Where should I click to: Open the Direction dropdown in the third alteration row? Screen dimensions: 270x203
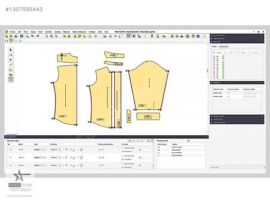(x=56, y=165)
